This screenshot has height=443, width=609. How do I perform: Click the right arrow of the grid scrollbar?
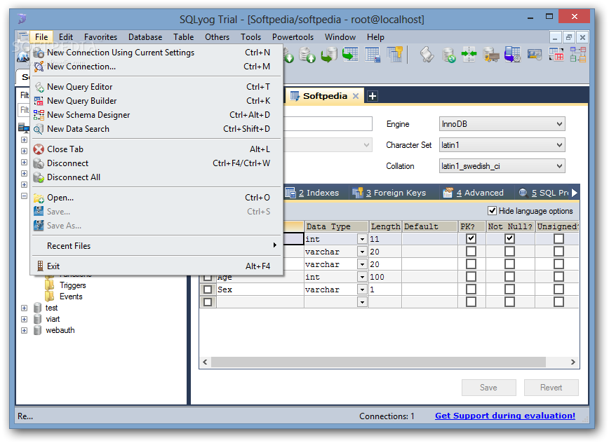pos(573,362)
